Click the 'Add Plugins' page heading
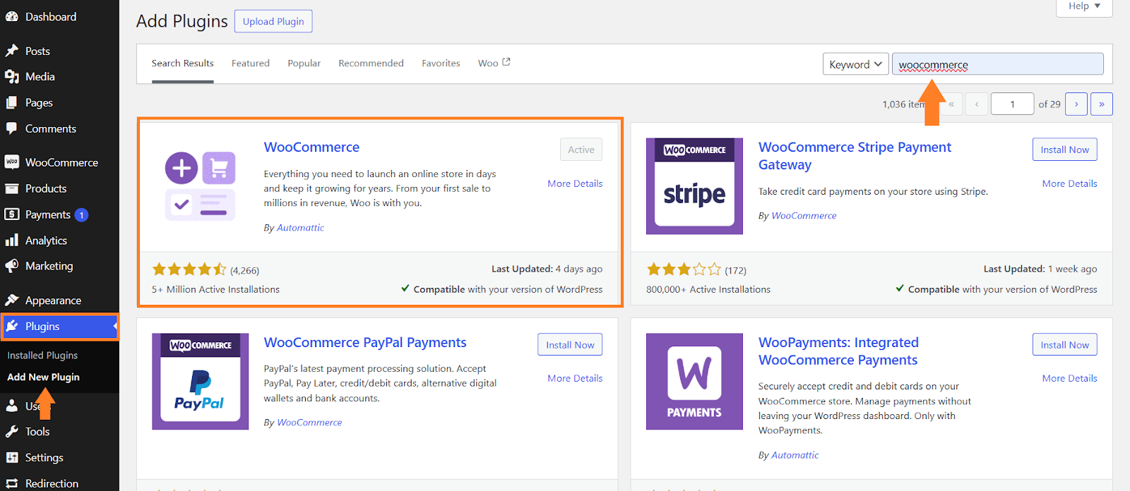This screenshot has width=1130, height=491. tap(182, 21)
